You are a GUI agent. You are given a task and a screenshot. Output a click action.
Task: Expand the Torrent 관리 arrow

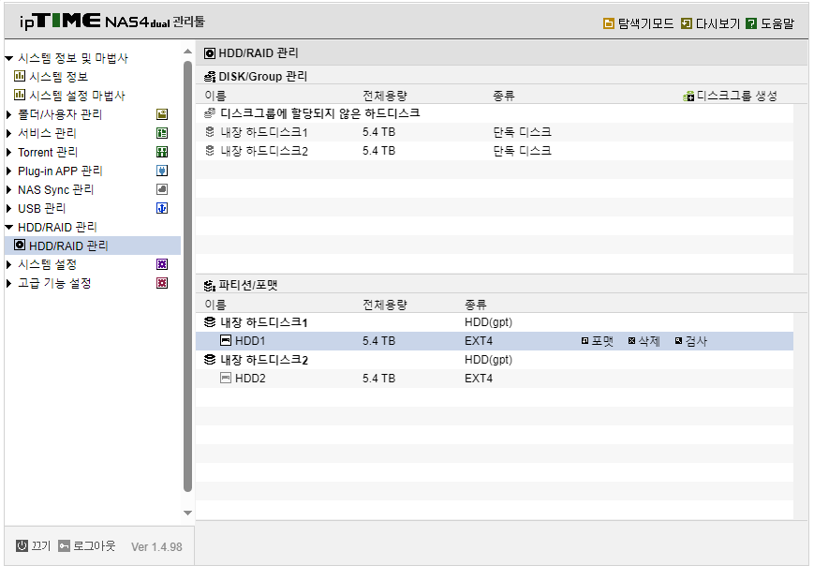click(x=8, y=152)
